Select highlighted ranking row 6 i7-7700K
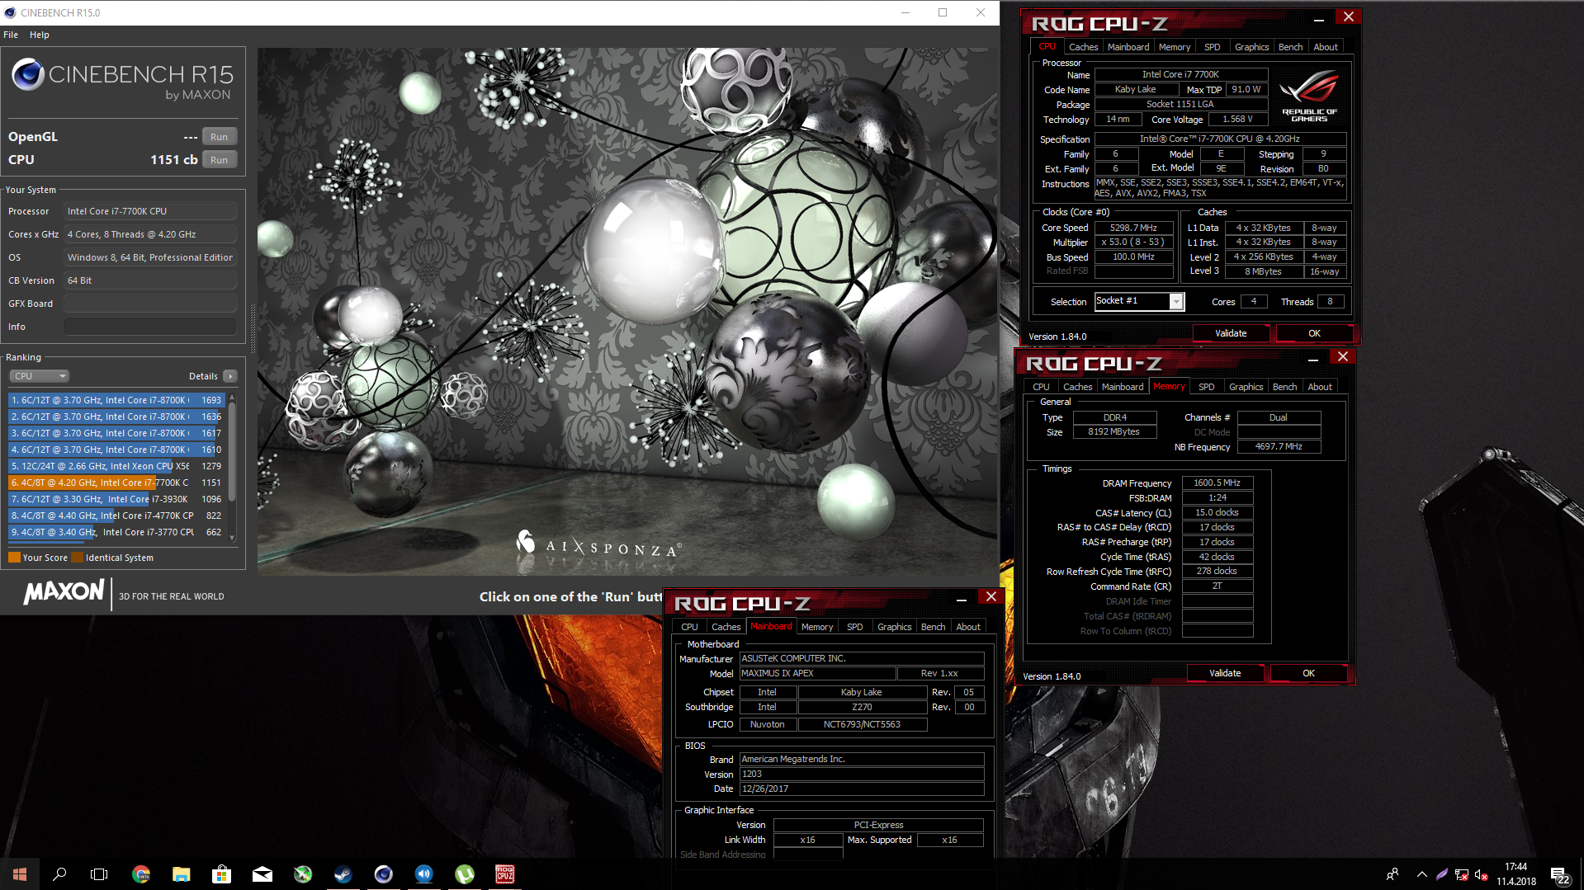The height and width of the screenshot is (890, 1584). [117, 483]
